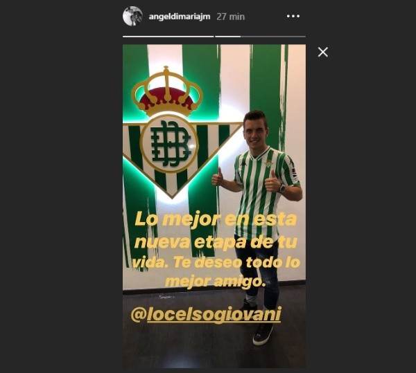Click the 'vida. Te deseo todo lo' line
Image resolution: width=416 pixels, height=373 pixels.
click(x=216, y=262)
